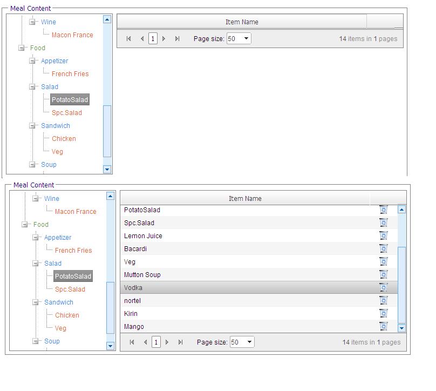Select Veg node in lower tree

60,328
